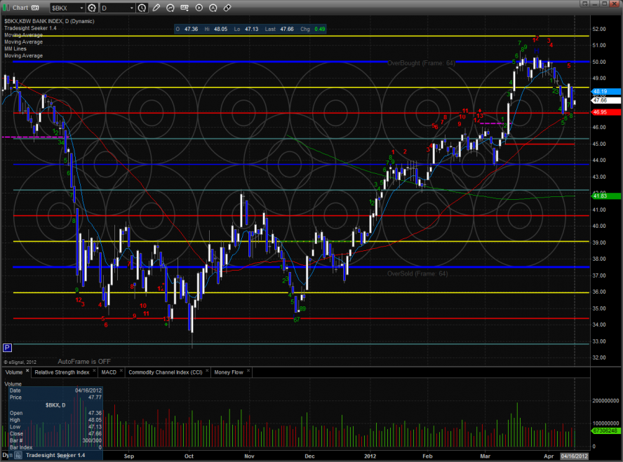Open the $BKX symbol dropdown
The image size is (623, 462).
click(81, 8)
